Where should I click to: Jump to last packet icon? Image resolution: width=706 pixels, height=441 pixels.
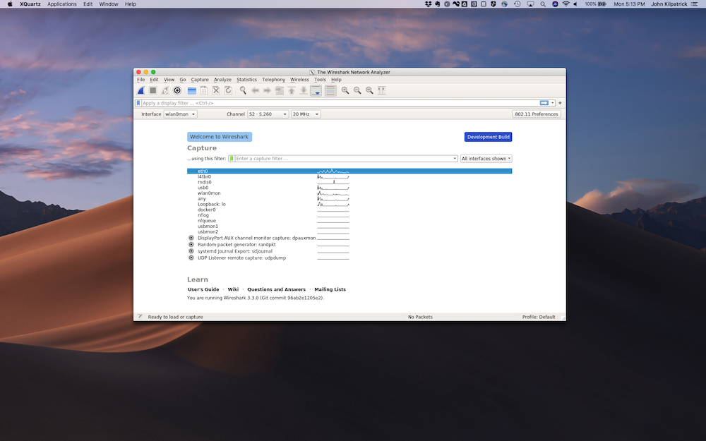(x=304, y=90)
